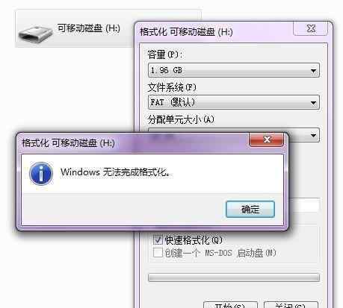343x308 pixels.
Task: Expand the 文件系统 FAT (默认) dropdown
Action: point(234,102)
